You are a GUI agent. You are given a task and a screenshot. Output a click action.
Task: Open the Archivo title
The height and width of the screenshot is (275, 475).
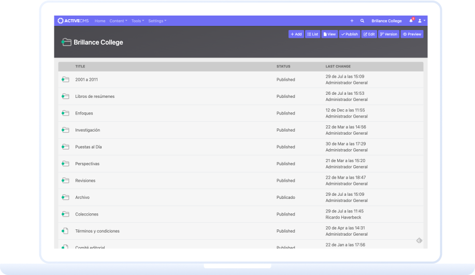(82, 197)
